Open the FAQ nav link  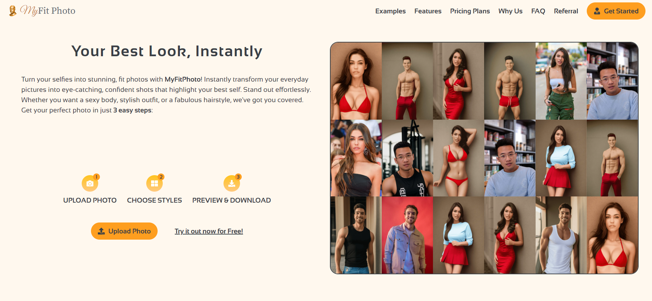point(538,11)
